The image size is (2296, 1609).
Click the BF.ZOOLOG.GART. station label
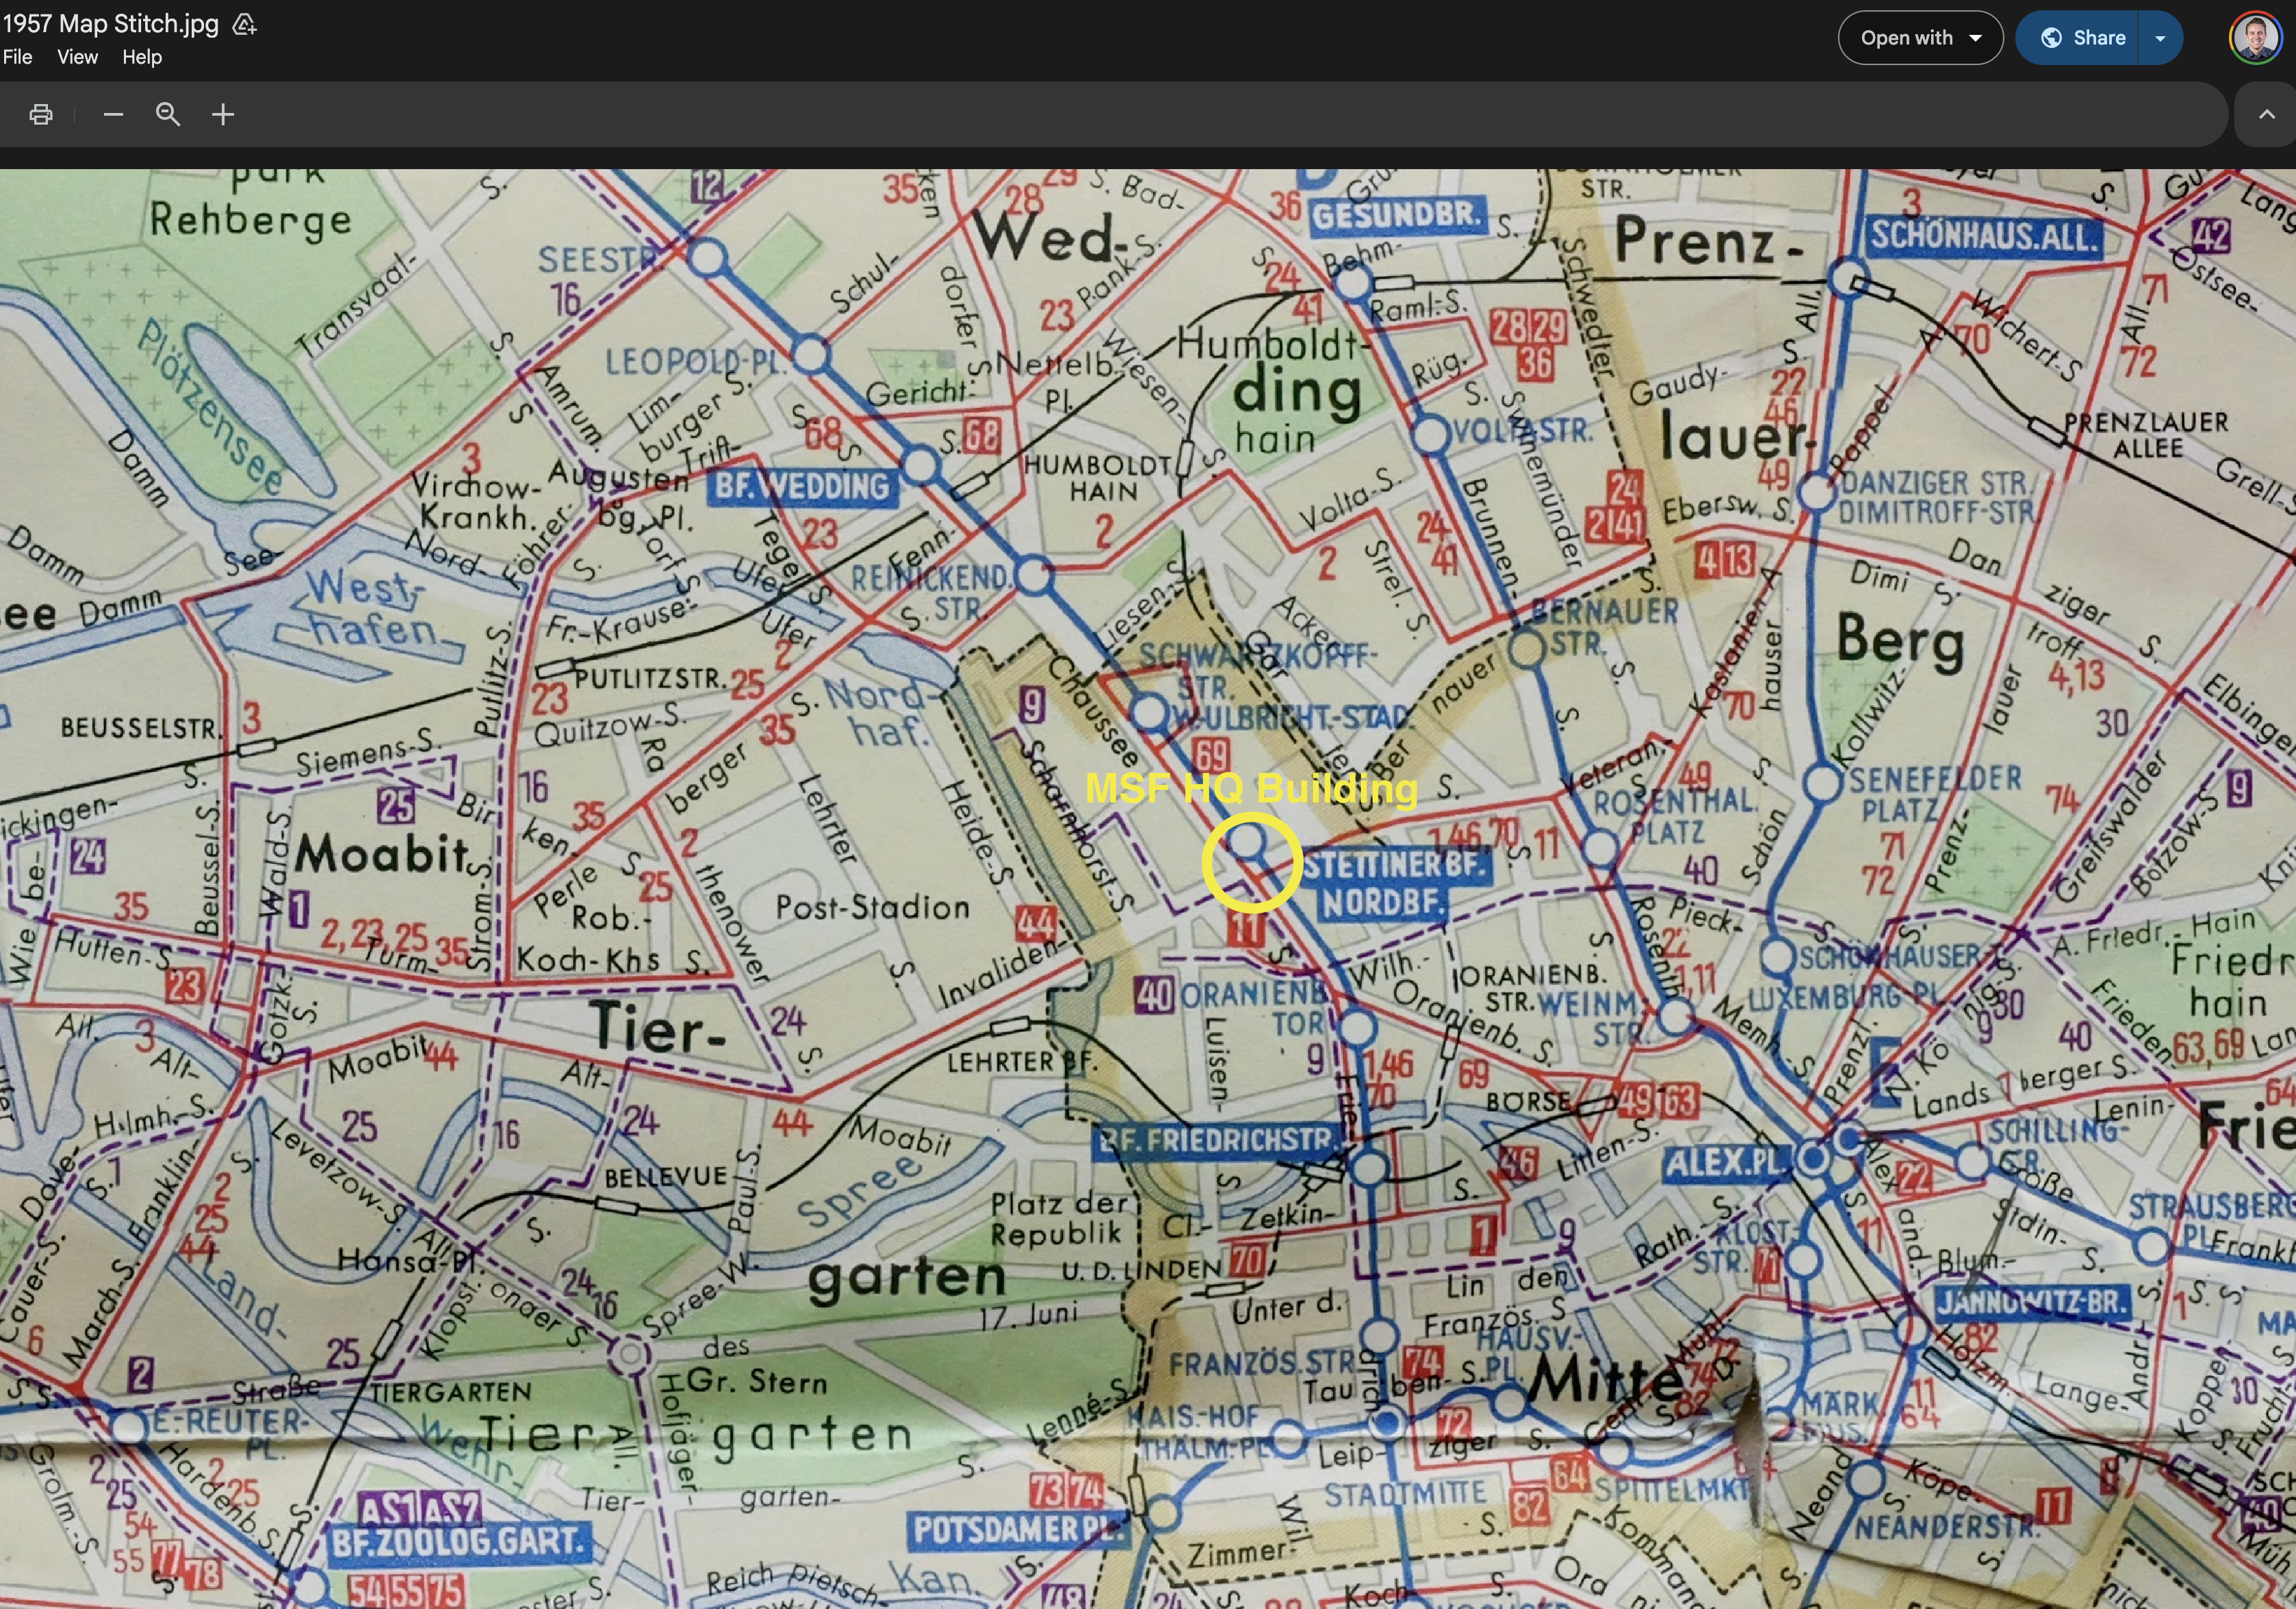(x=458, y=1541)
